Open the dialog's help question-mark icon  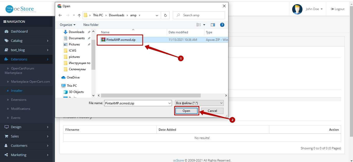pos(222,25)
